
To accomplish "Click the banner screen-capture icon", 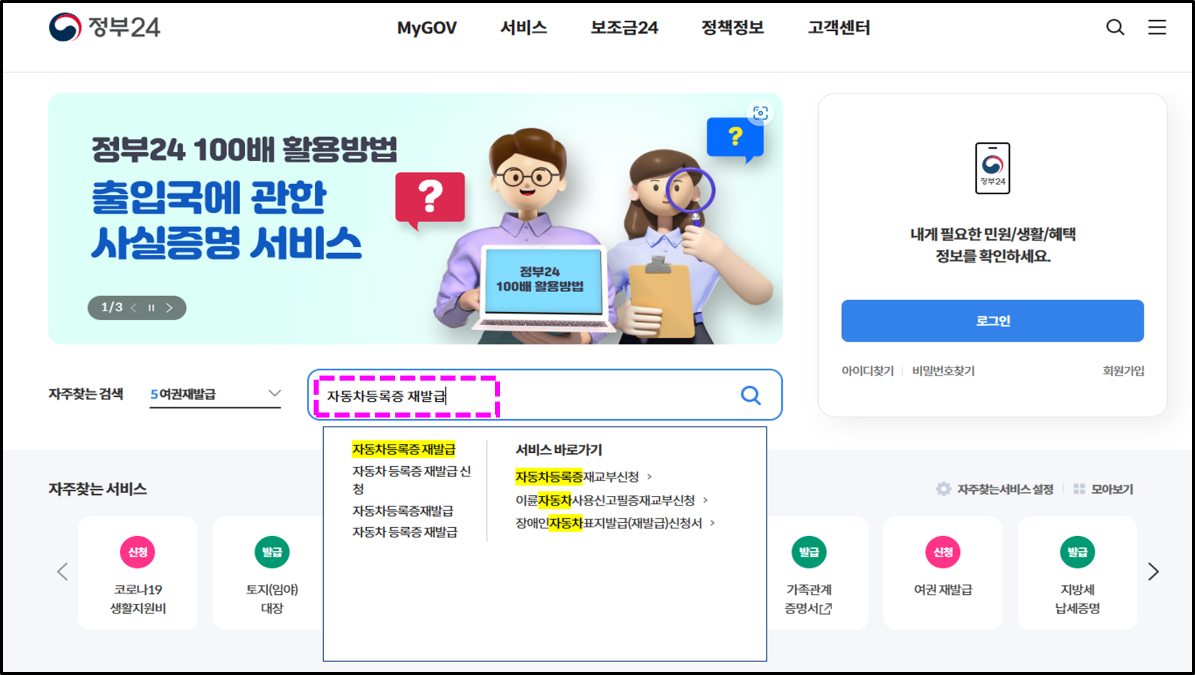I will (760, 113).
